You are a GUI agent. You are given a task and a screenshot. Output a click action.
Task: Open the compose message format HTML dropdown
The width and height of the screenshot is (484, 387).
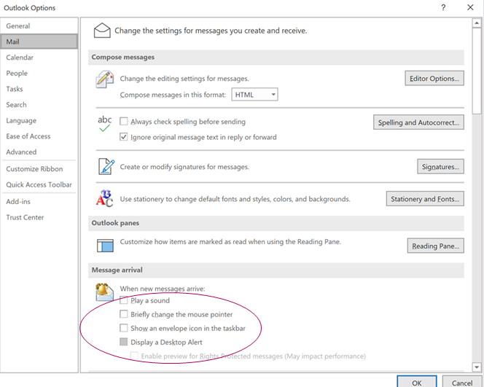point(254,95)
